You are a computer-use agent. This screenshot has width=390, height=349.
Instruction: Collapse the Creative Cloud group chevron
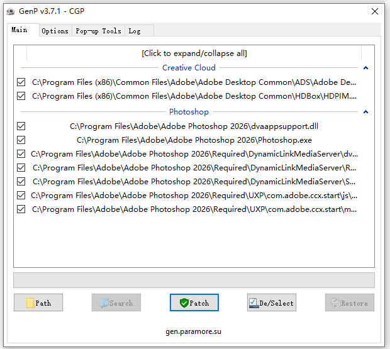(365, 68)
